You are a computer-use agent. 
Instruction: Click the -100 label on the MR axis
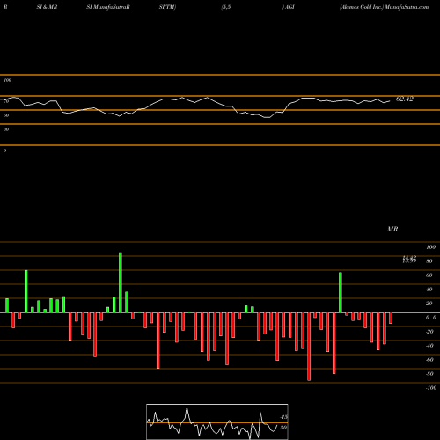[x=430, y=388]
